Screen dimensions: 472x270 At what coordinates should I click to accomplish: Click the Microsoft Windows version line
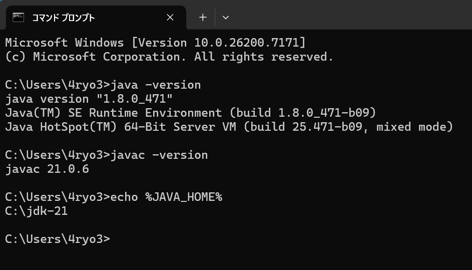(x=155, y=43)
